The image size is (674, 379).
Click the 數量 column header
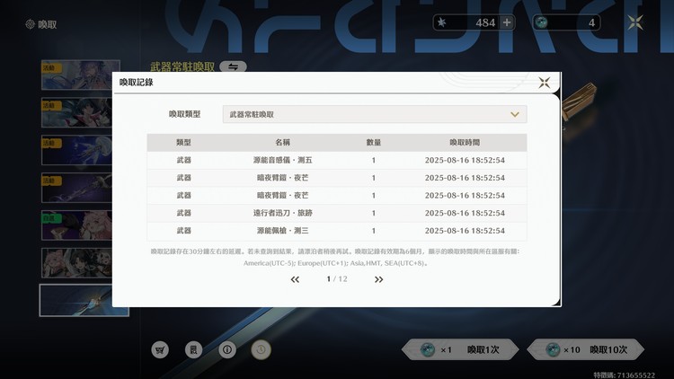coord(374,142)
